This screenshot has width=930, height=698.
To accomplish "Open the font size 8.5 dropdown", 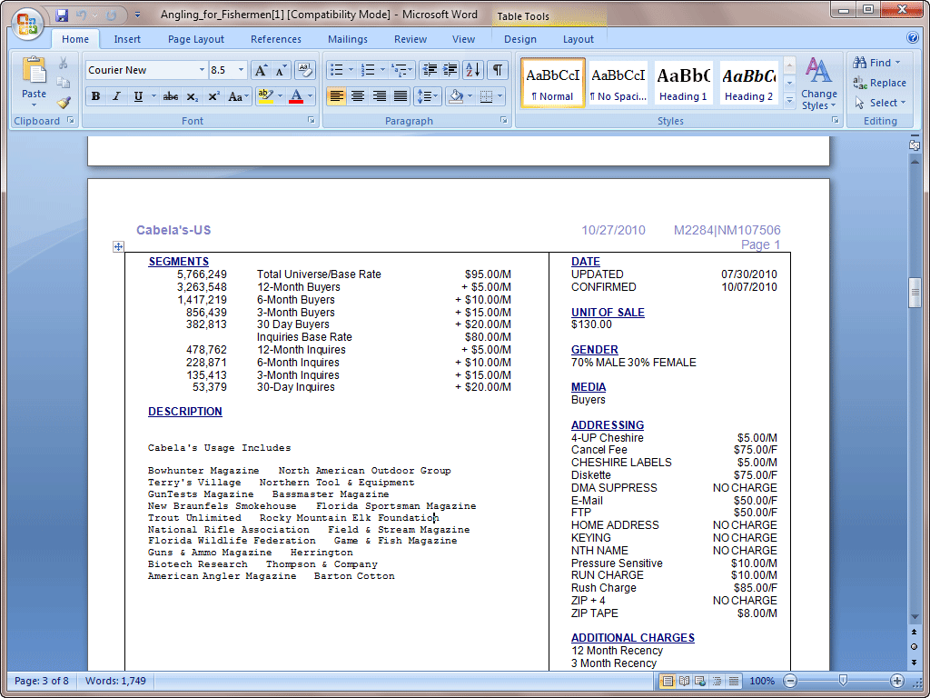I will [241, 70].
